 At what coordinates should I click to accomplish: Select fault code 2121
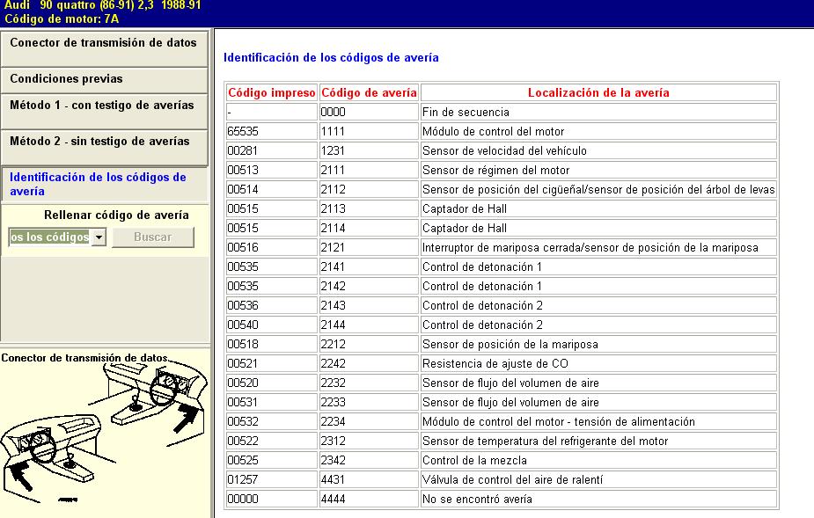point(369,248)
